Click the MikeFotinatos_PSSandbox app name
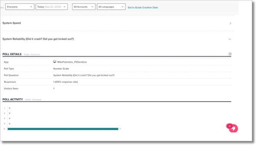The height and width of the screenshot is (145, 256). tap(72, 62)
